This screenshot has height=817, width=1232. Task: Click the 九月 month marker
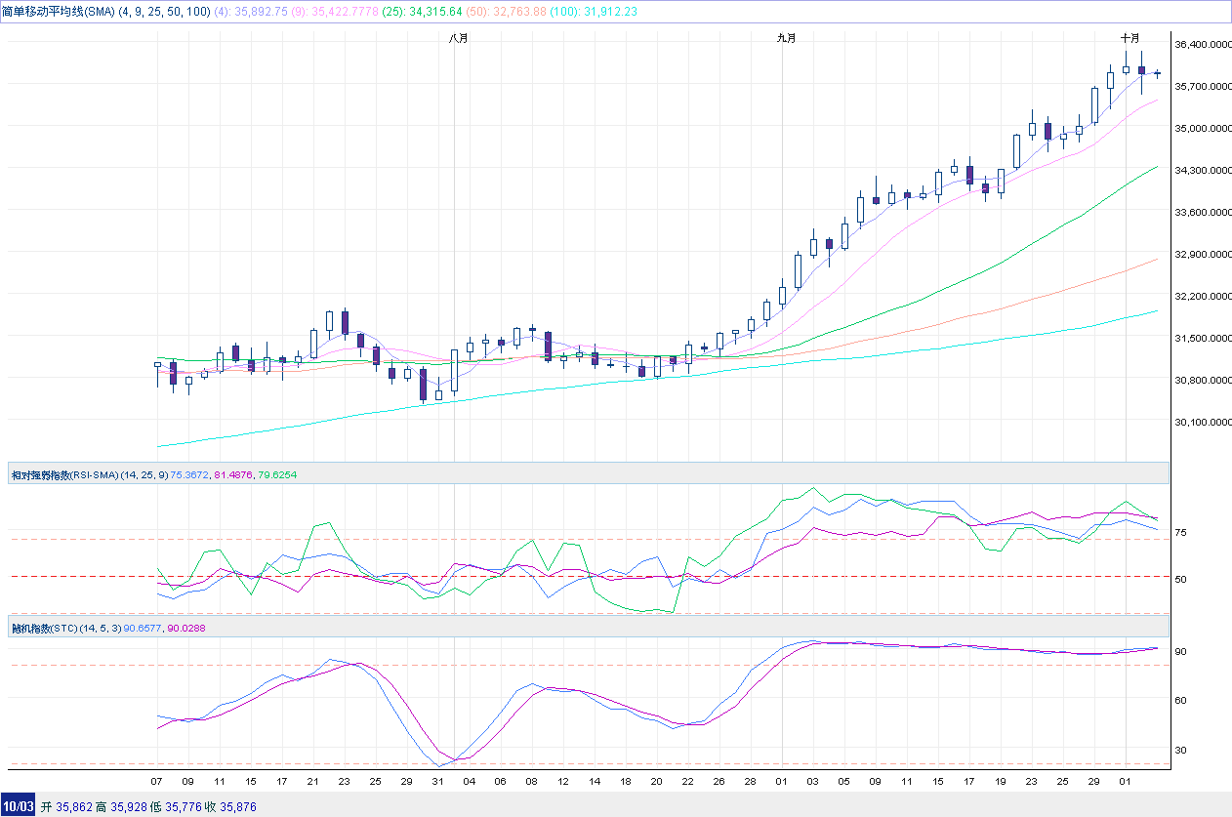point(787,38)
